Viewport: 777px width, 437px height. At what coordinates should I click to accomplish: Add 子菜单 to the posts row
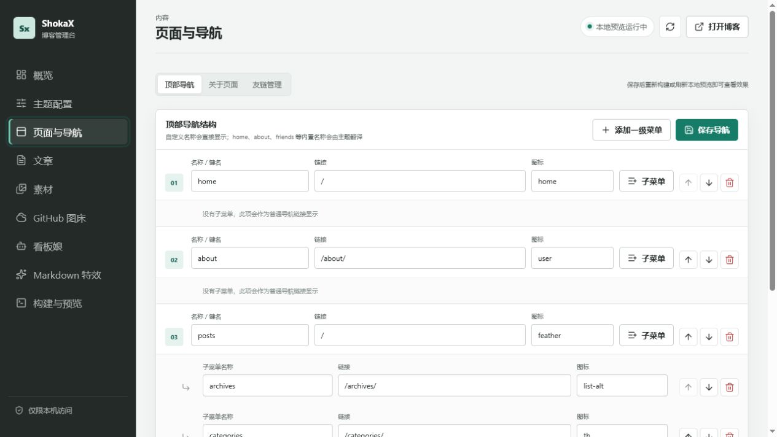tap(646, 336)
